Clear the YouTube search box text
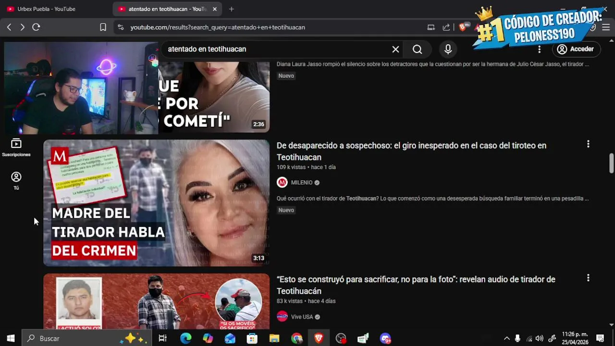Image resolution: width=615 pixels, height=346 pixels. click(395, 49)
